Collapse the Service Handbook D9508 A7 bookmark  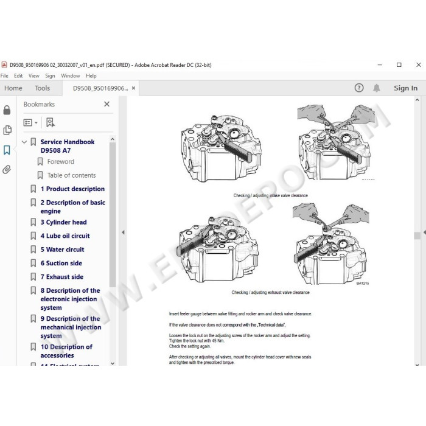24,142
